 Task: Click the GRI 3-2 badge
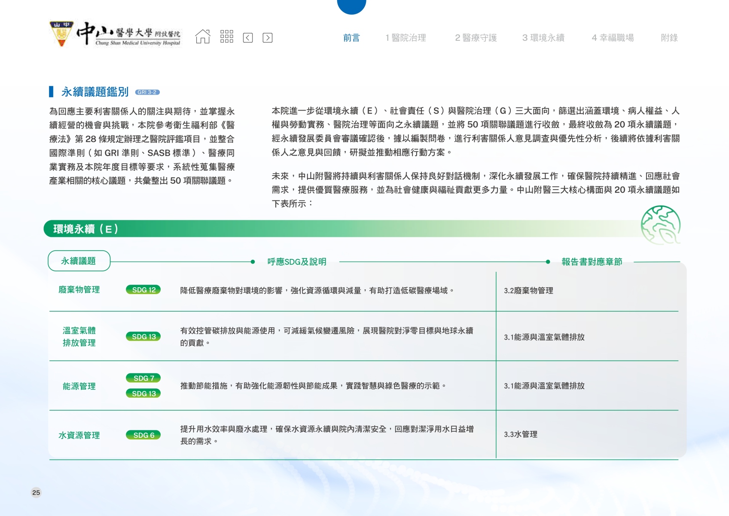coord(147,92)
